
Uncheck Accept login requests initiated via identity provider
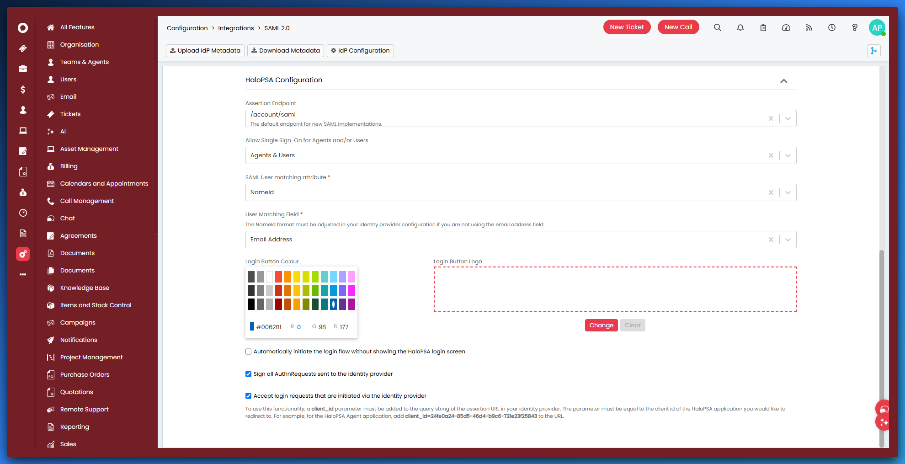[x=248, y=396]
